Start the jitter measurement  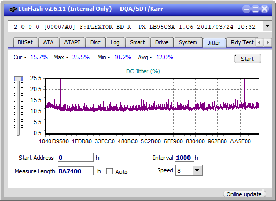pos(247,59)
